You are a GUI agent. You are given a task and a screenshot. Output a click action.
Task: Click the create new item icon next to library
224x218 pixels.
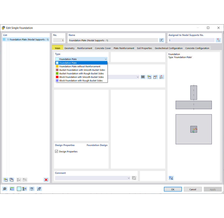[149, 77]
